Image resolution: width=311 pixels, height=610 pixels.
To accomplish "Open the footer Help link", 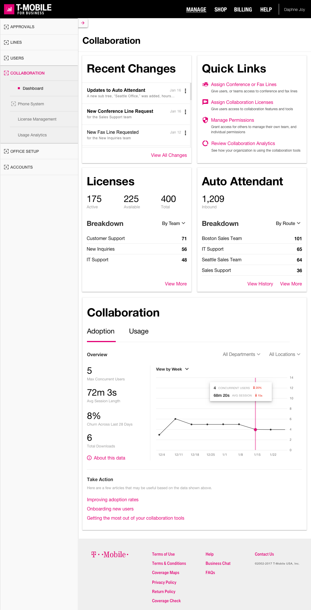I will pyautogui.click(x=210, y=554).
